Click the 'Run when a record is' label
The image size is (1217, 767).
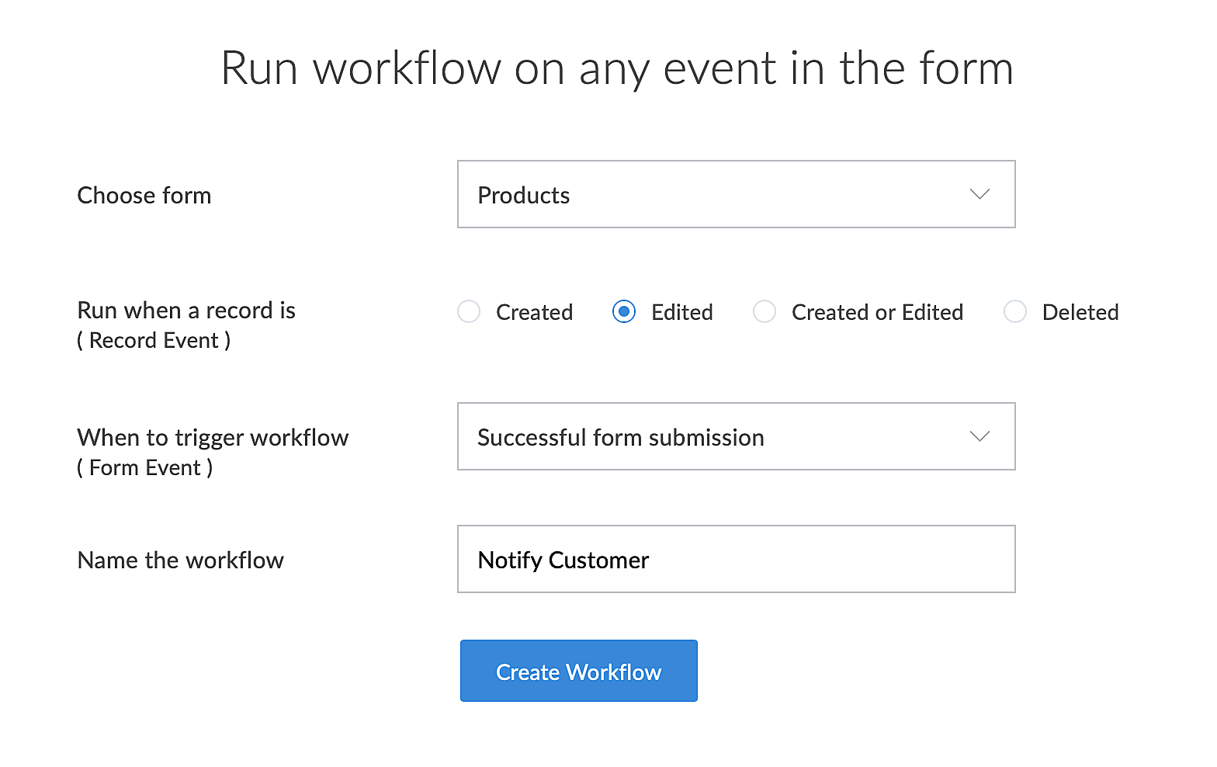pos(186,311)
